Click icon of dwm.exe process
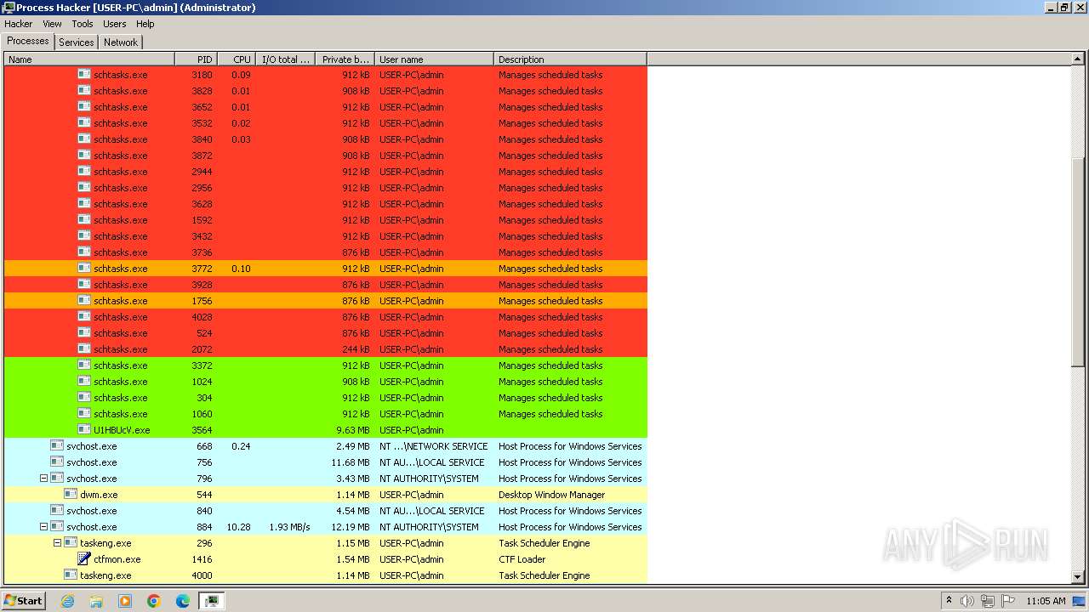Image resolution: width=1089 pixels, height=612 pixels. (71, 495)
